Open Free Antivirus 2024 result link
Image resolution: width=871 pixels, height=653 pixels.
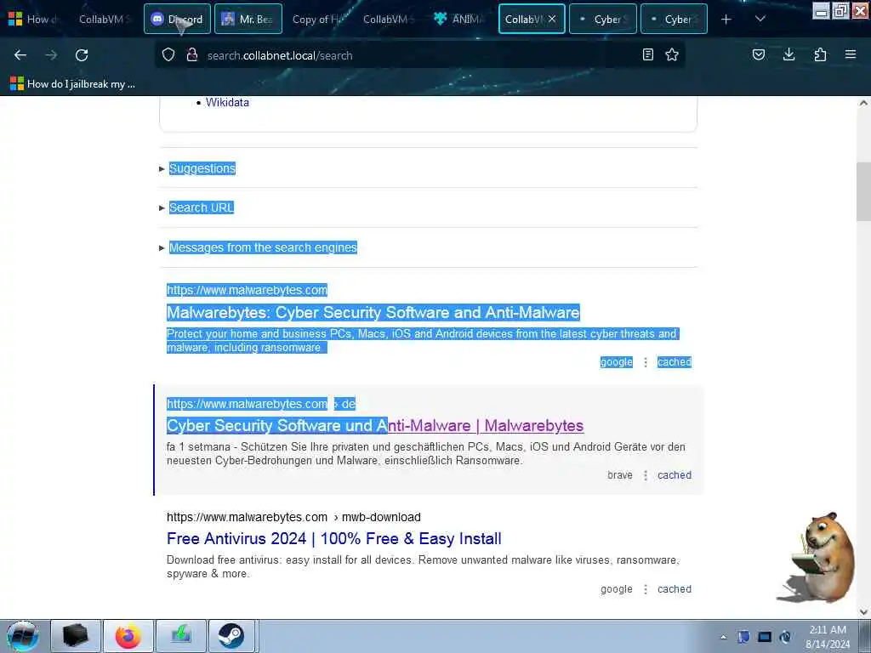pos(333,538)
